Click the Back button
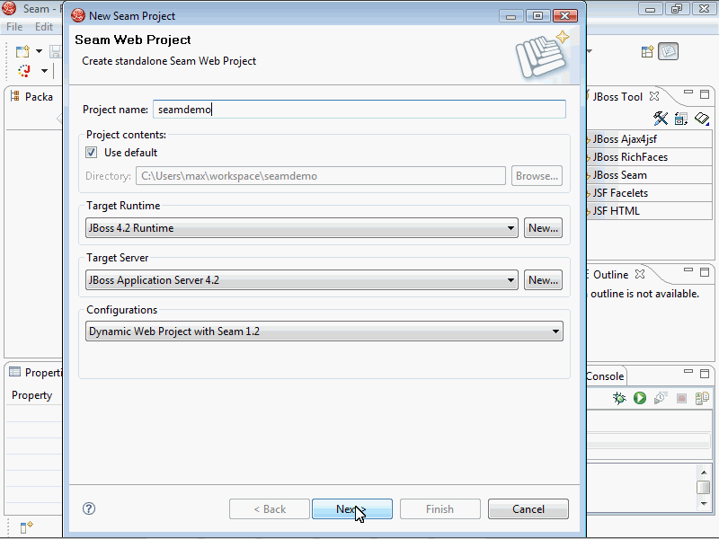The height and width of the screenshot is (539, 719). click(x=270, y=508)
